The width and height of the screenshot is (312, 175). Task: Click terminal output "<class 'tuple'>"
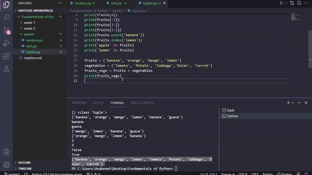pyautogui.click(x=92, y=112)
